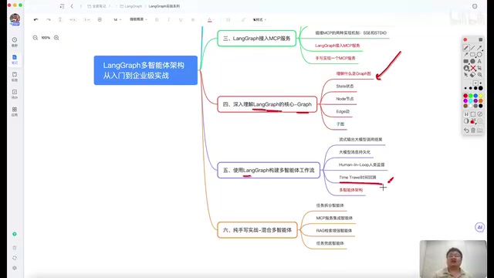The width and height of the screenshot is (494, 278).
Task: Select the filled rectangle tool in the palette
Action: [x=466, y=61]
